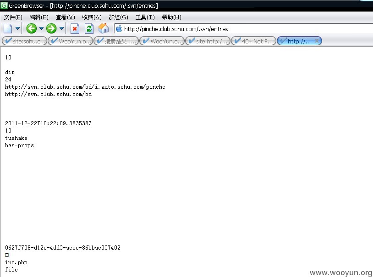Switch to the site:sohu.c... tab
The image size is (373, 277).
[x=24, y=41]
